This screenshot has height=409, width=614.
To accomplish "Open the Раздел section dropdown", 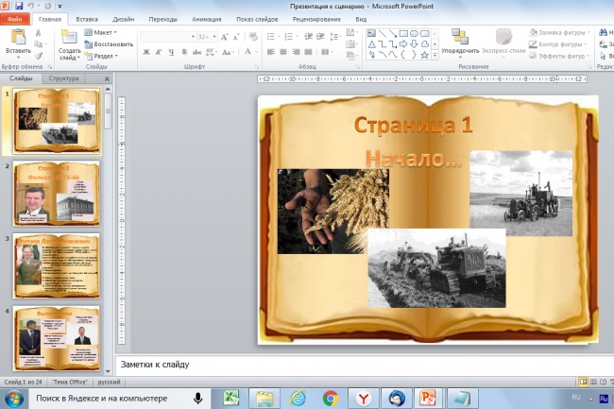I will click(101, 56).
